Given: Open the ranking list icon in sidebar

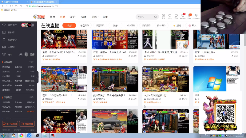Looking at the screenshot, I should [4, 33].
